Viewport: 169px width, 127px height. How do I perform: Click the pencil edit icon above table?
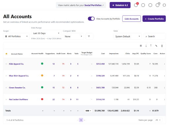tap(156, 46)
